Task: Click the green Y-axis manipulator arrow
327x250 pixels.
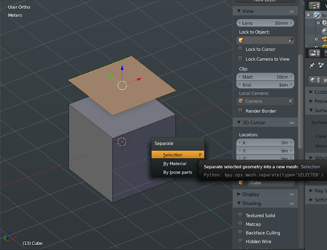Action: tap(110, 76)
